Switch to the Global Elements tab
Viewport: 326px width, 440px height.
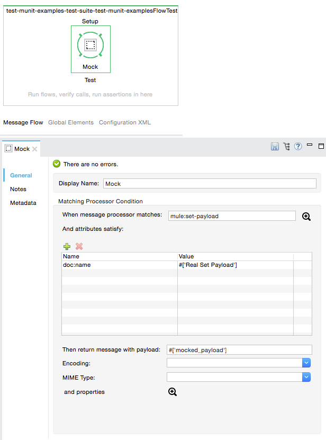(x=70, y=122)
